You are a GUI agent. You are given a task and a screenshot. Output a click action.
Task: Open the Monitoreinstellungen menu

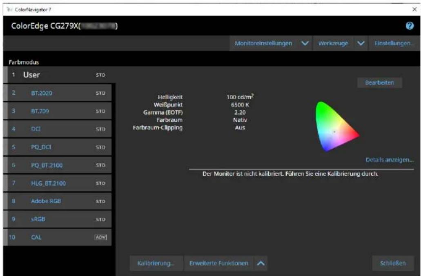point(263,43)
